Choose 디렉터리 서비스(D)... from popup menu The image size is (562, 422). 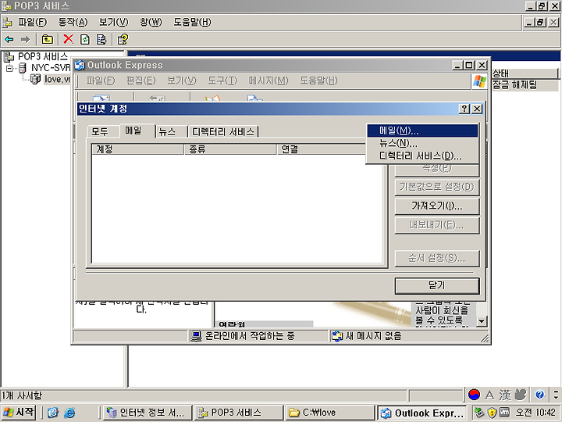[x=422, y=156]
